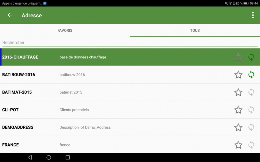
Task: Mark BATIBOUW-2016 as favorite with its star
Action: (x=238, y=74)
